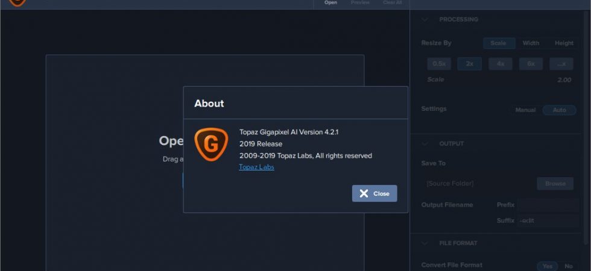
Task: Set Convert File Format to Yes
Action: click(x=548, y=266)
